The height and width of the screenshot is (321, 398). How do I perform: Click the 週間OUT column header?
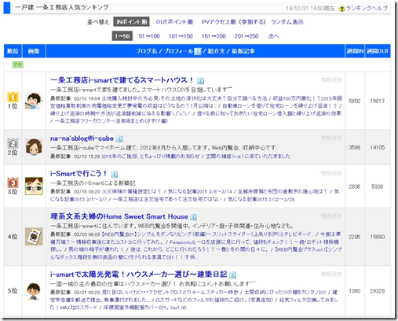pos(378,51)
